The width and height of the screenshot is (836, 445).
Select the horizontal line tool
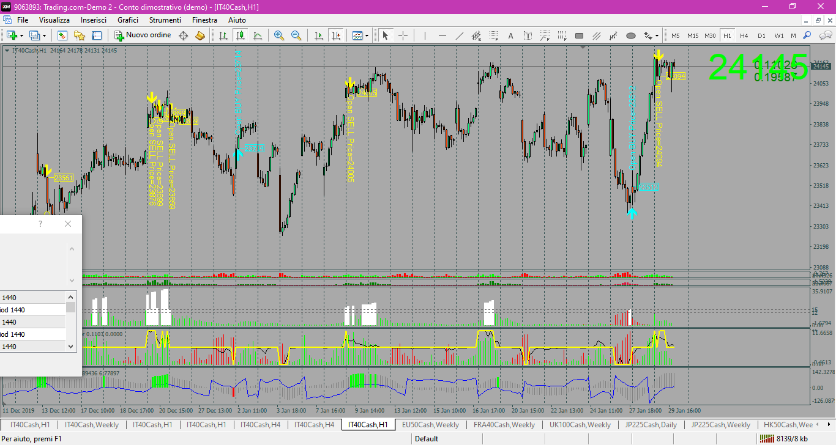(442, 35)
